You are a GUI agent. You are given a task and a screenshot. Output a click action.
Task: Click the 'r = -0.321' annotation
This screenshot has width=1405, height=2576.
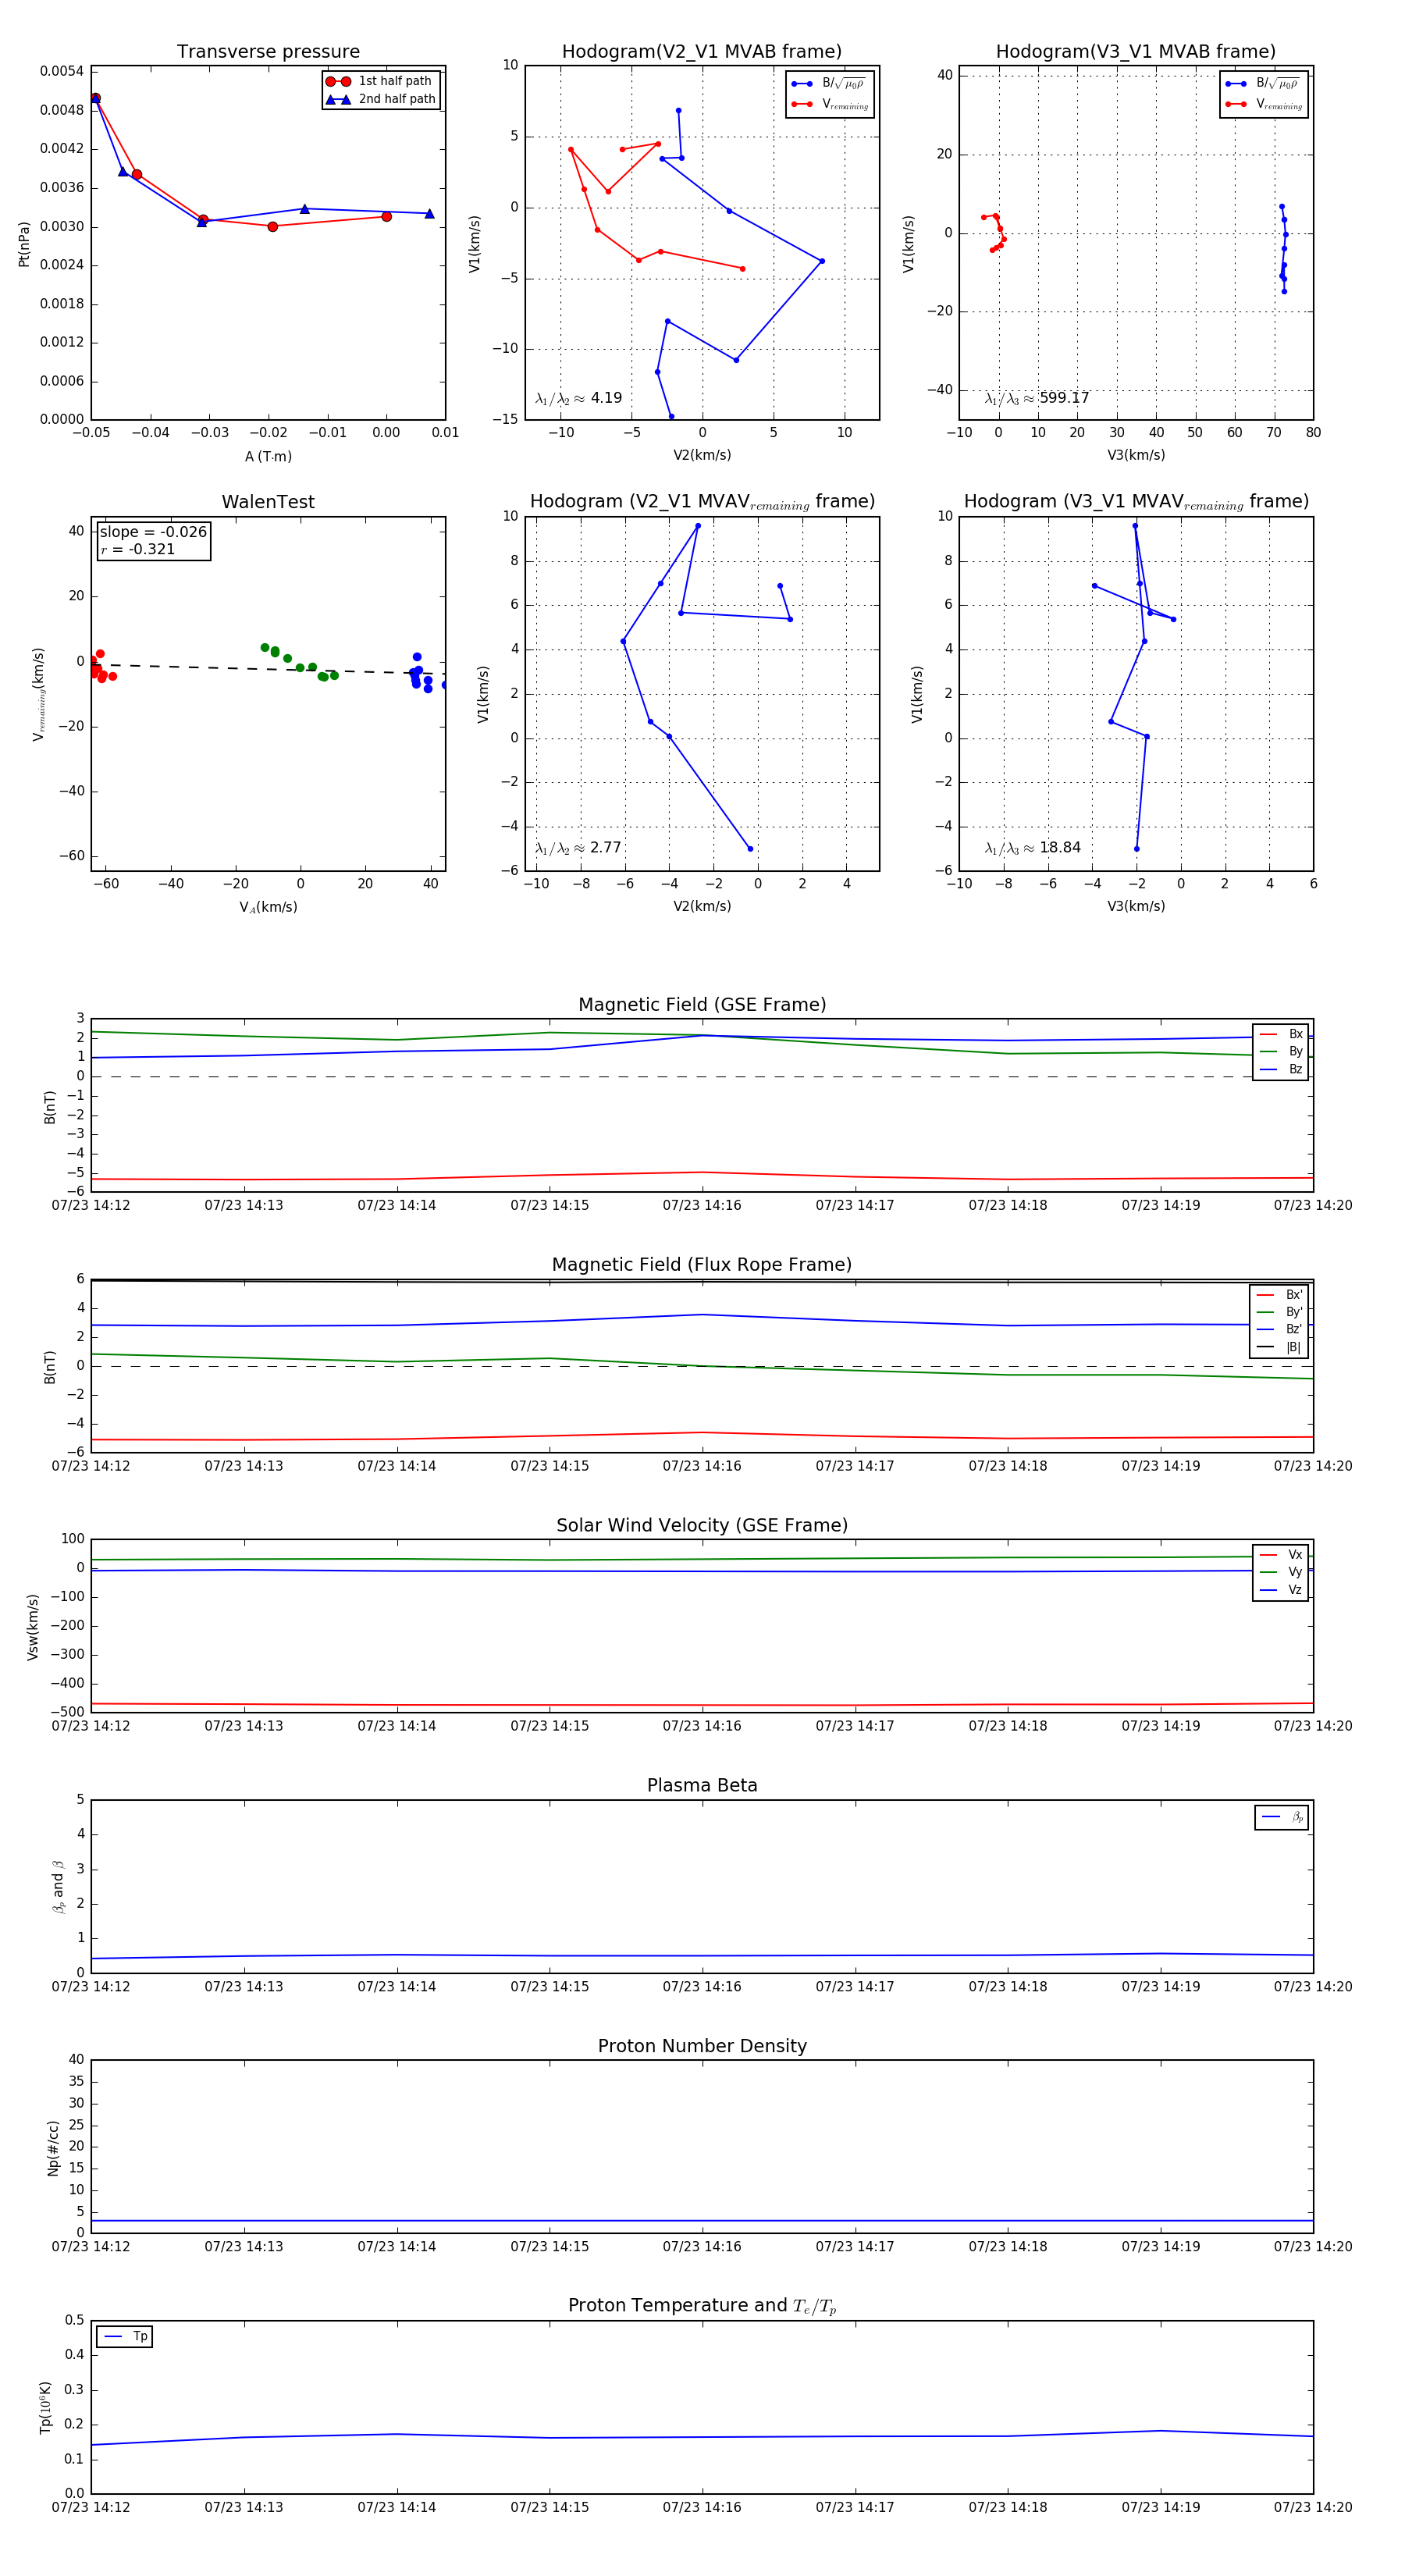tap(138, 549)
